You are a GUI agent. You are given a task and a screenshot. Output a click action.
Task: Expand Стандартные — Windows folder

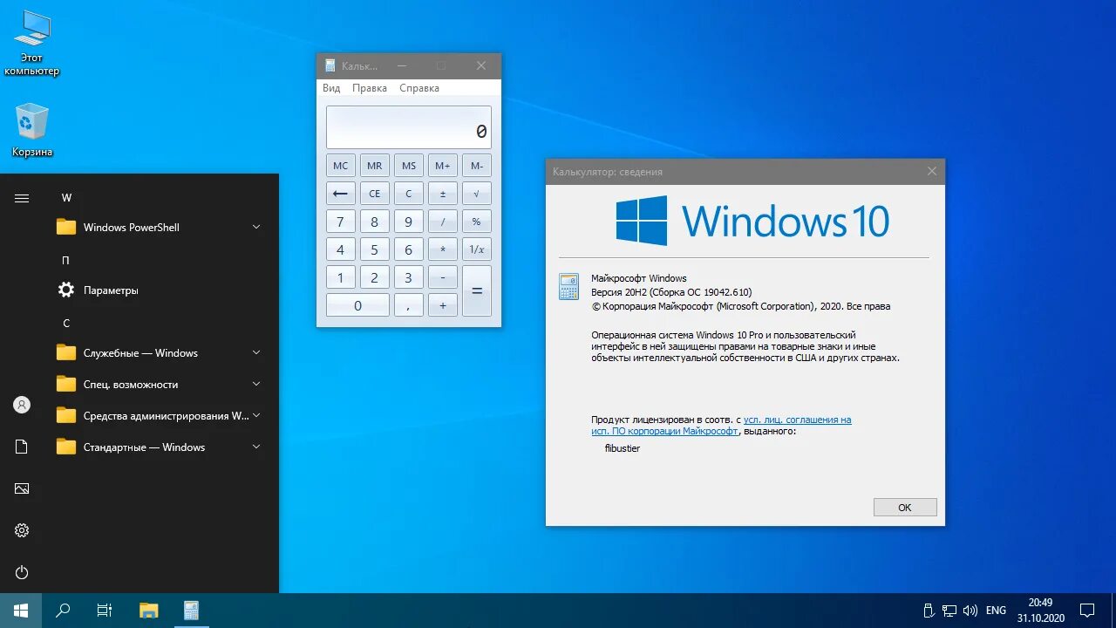tap(157, 447)
